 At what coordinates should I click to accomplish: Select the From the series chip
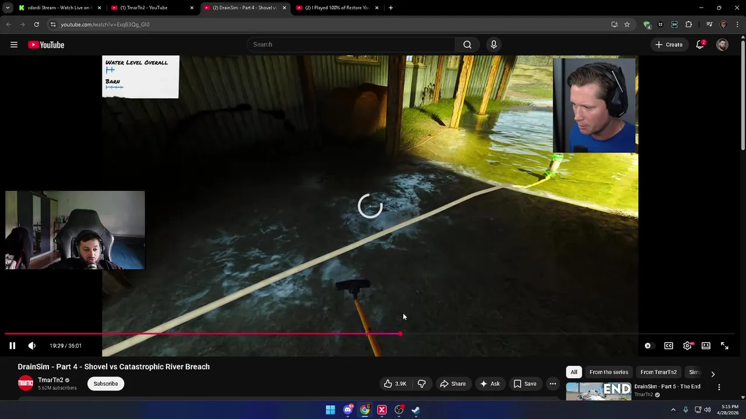(x=608, y=372)
